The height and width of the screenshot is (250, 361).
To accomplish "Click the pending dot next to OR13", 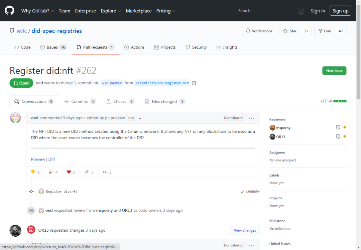I will point(345,137).
